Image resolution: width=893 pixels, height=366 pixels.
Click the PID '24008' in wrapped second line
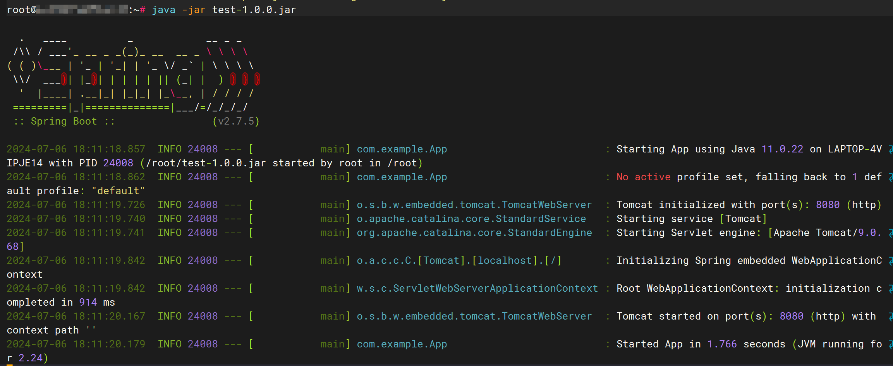point(118,163)
